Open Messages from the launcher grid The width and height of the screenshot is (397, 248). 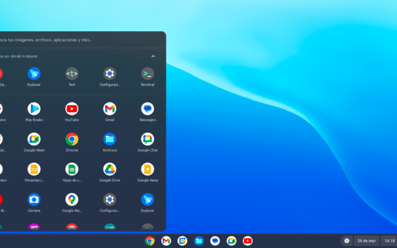point(147,109)
